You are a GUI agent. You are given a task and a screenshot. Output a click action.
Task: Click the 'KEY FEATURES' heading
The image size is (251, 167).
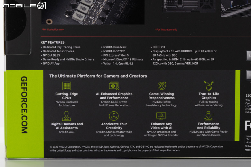[x=52, y=42]
